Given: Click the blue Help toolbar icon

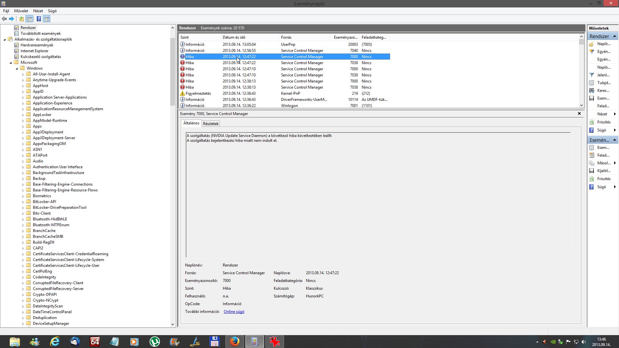Looking at the screenshot, I should coord(39,19).
